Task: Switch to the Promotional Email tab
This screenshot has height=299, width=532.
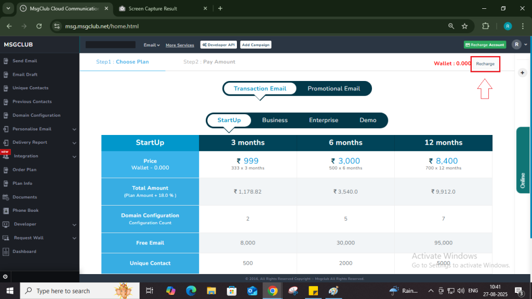Action: 334,88
